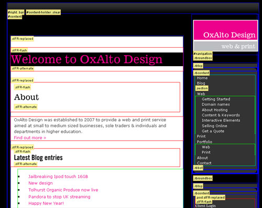Image resolution: width=262 pixels, height=208 pixels.
Task: Click the '.rbbot' element label
Action: tap(198, 168)
